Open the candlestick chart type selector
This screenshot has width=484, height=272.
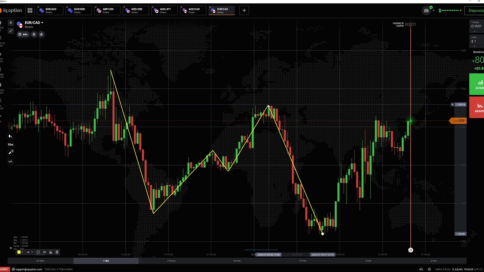10,136
